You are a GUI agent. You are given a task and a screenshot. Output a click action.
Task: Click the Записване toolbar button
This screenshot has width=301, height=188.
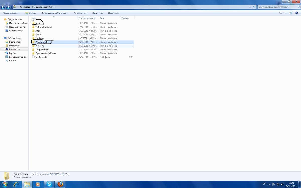98,13
